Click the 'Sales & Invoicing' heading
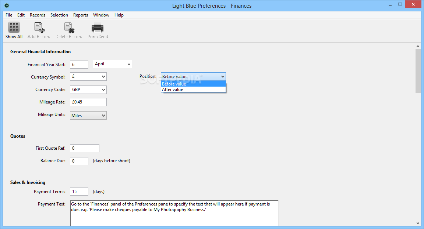424x229 pixels. coord(28,183)
